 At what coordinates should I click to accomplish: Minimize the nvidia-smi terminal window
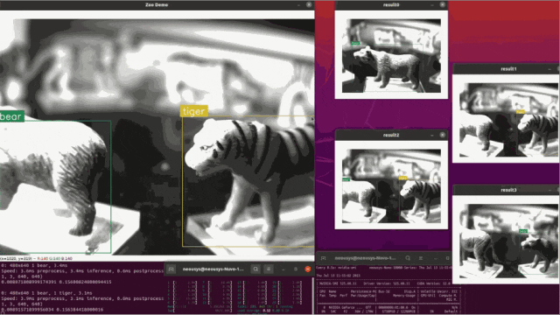click(x=436, y=258)
